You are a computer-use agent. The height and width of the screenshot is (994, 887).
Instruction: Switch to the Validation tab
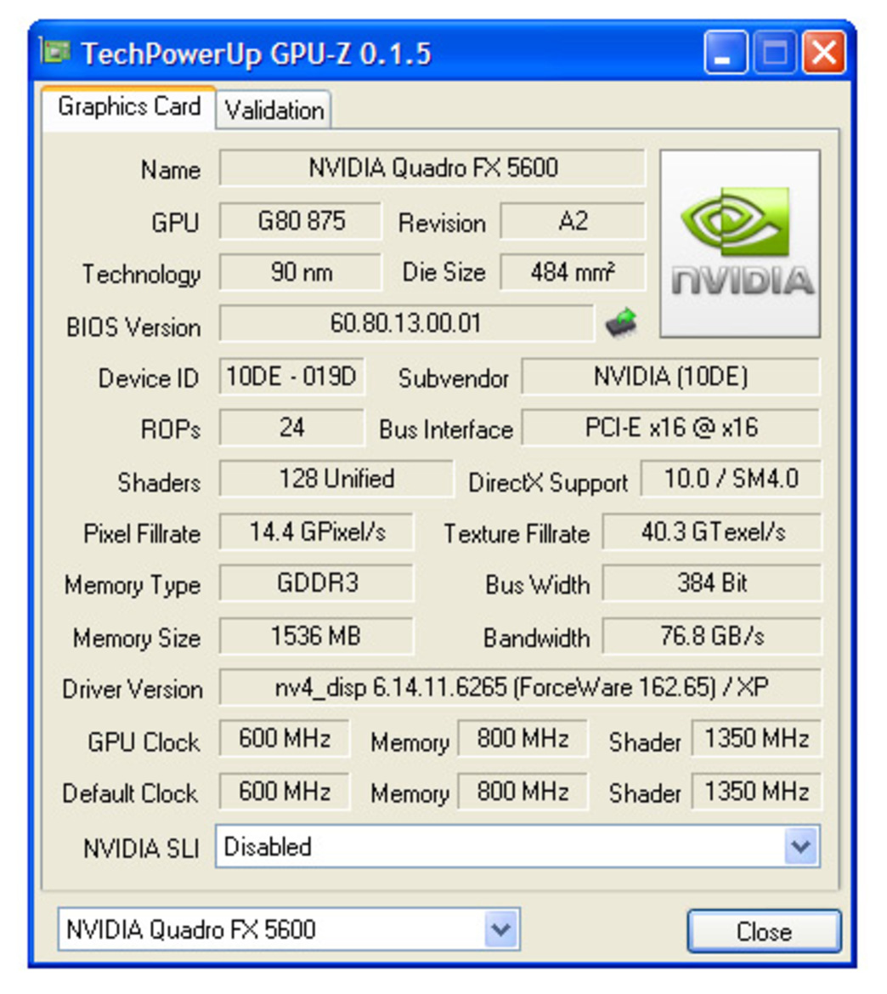pos(274,111)
